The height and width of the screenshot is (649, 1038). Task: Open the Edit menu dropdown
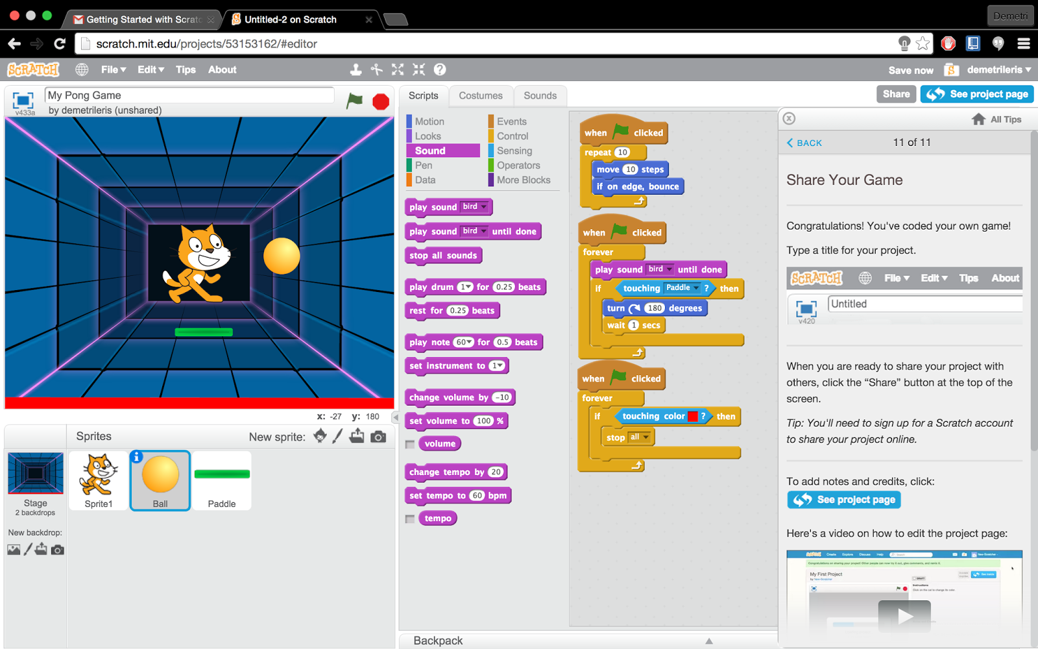coord(151,69)
